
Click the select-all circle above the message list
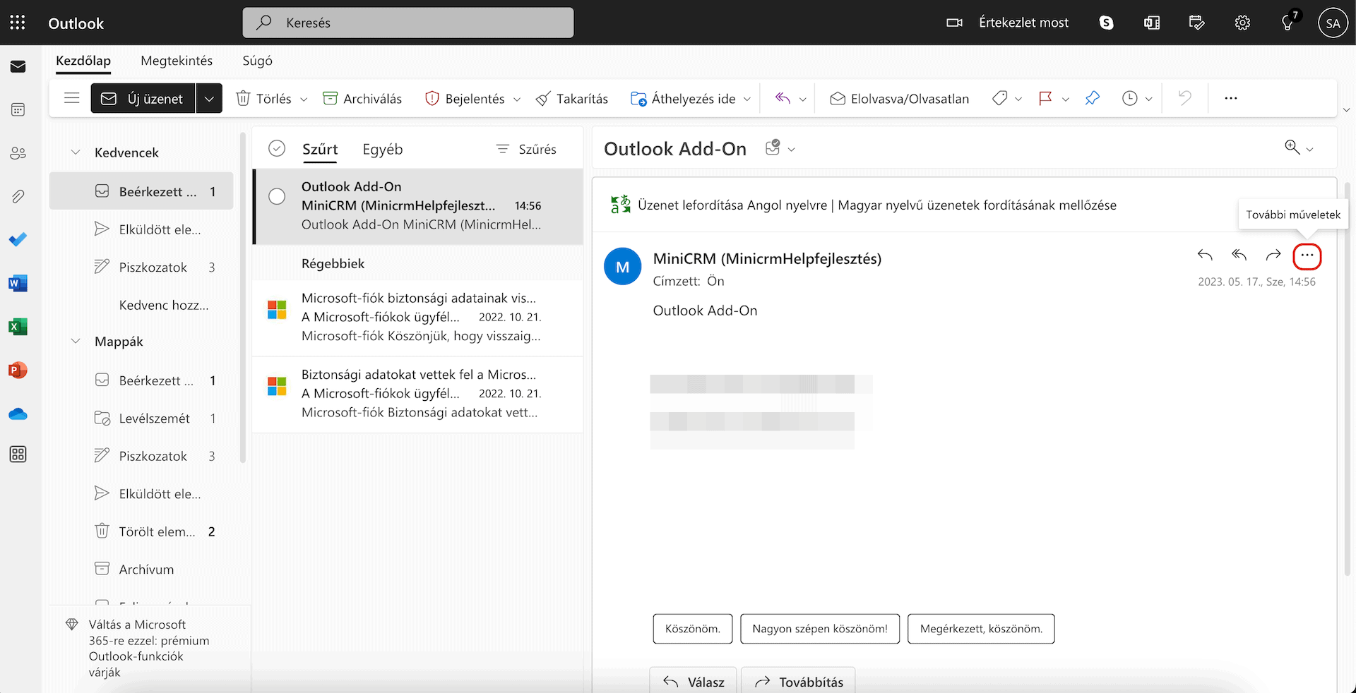(277, 148)
